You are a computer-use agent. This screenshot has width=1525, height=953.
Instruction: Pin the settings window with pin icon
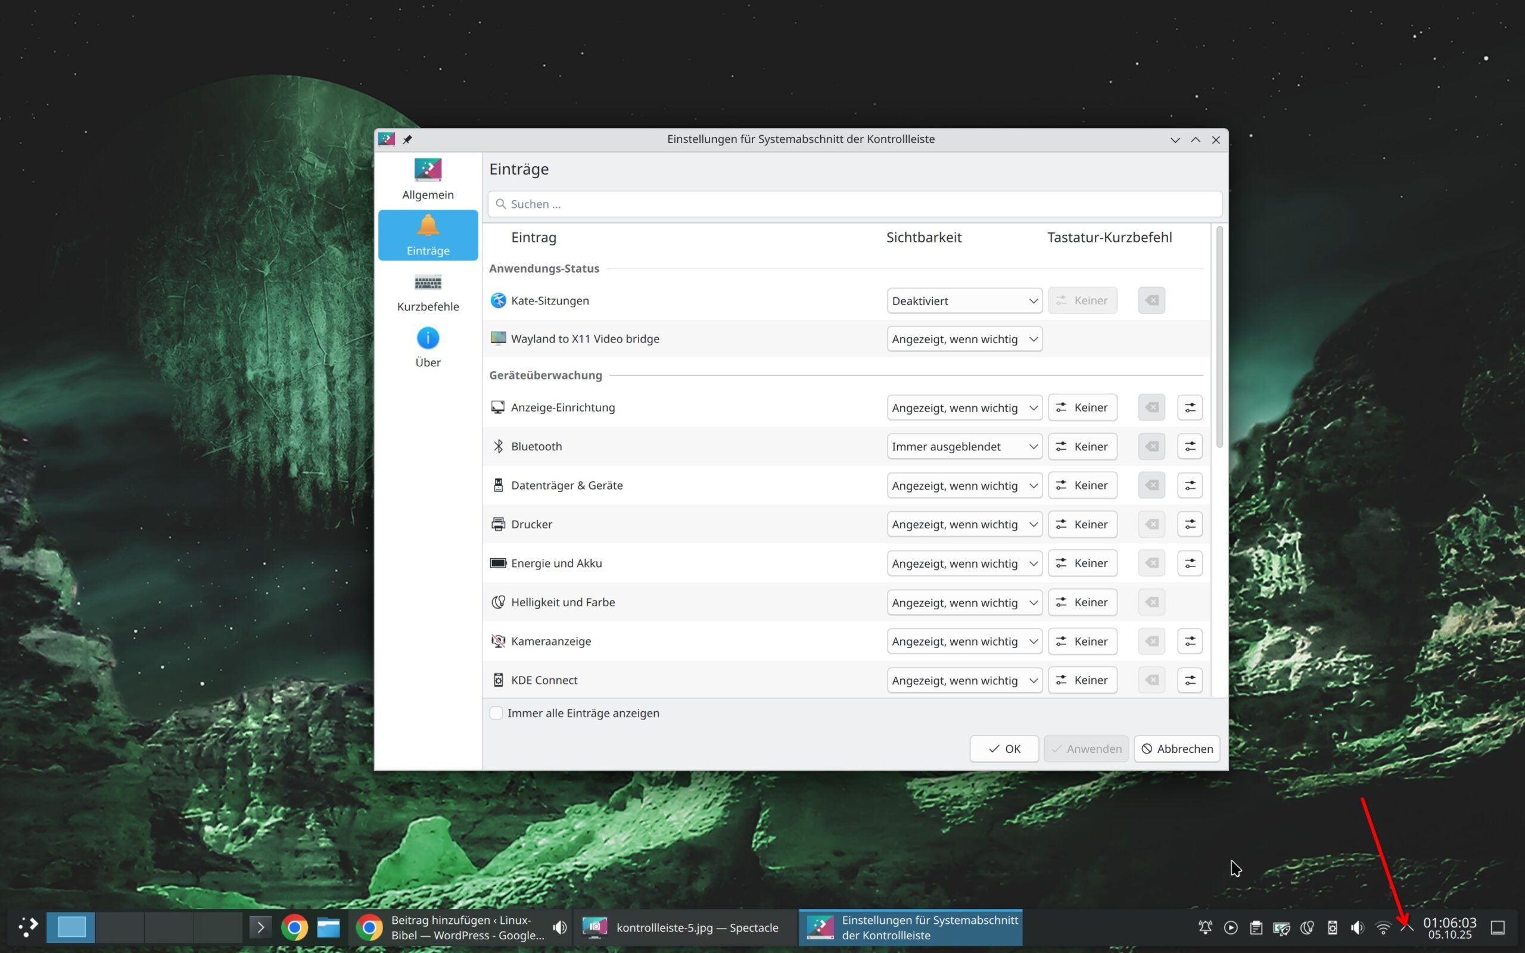click(407, 139)
